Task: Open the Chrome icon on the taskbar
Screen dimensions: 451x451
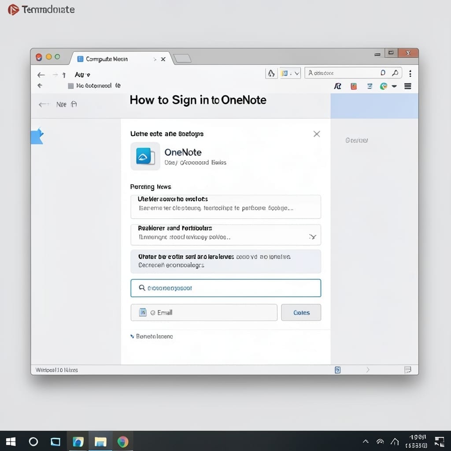Action: [123, 441]
